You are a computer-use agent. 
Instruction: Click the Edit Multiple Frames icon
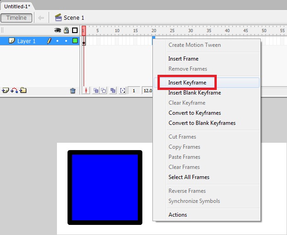coord(113,90)
